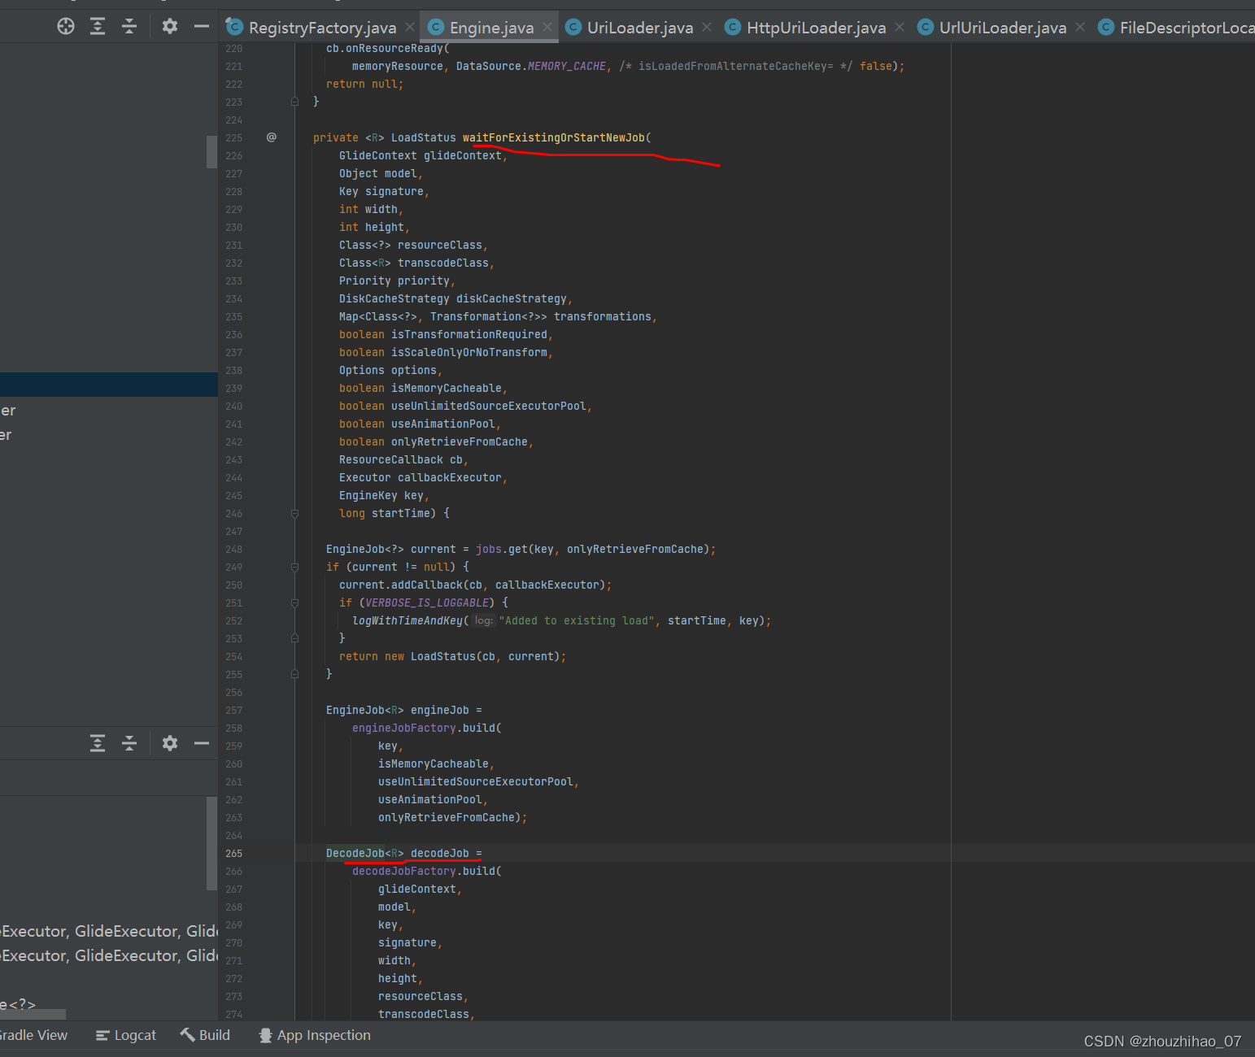
Task: Click the App Inspection icon
Action: (265, 1035)
